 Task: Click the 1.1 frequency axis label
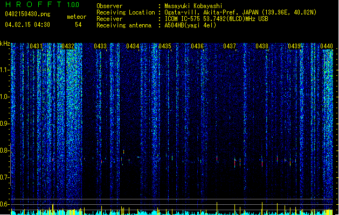point(4,70)
